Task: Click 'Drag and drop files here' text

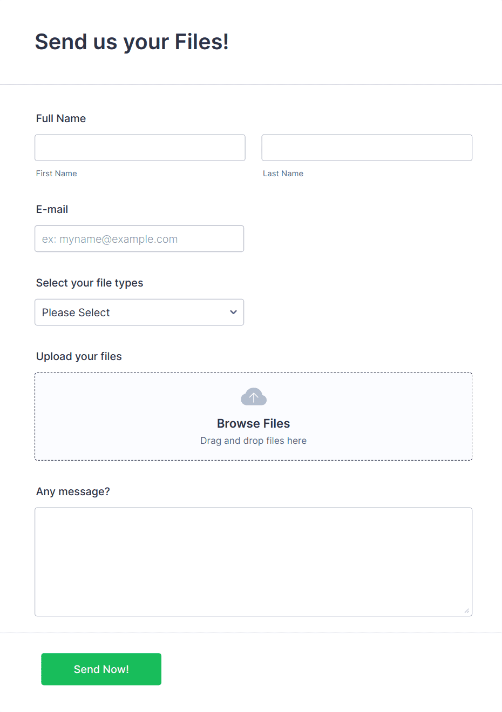Action: pyautogui.click(x=253, y=440)
